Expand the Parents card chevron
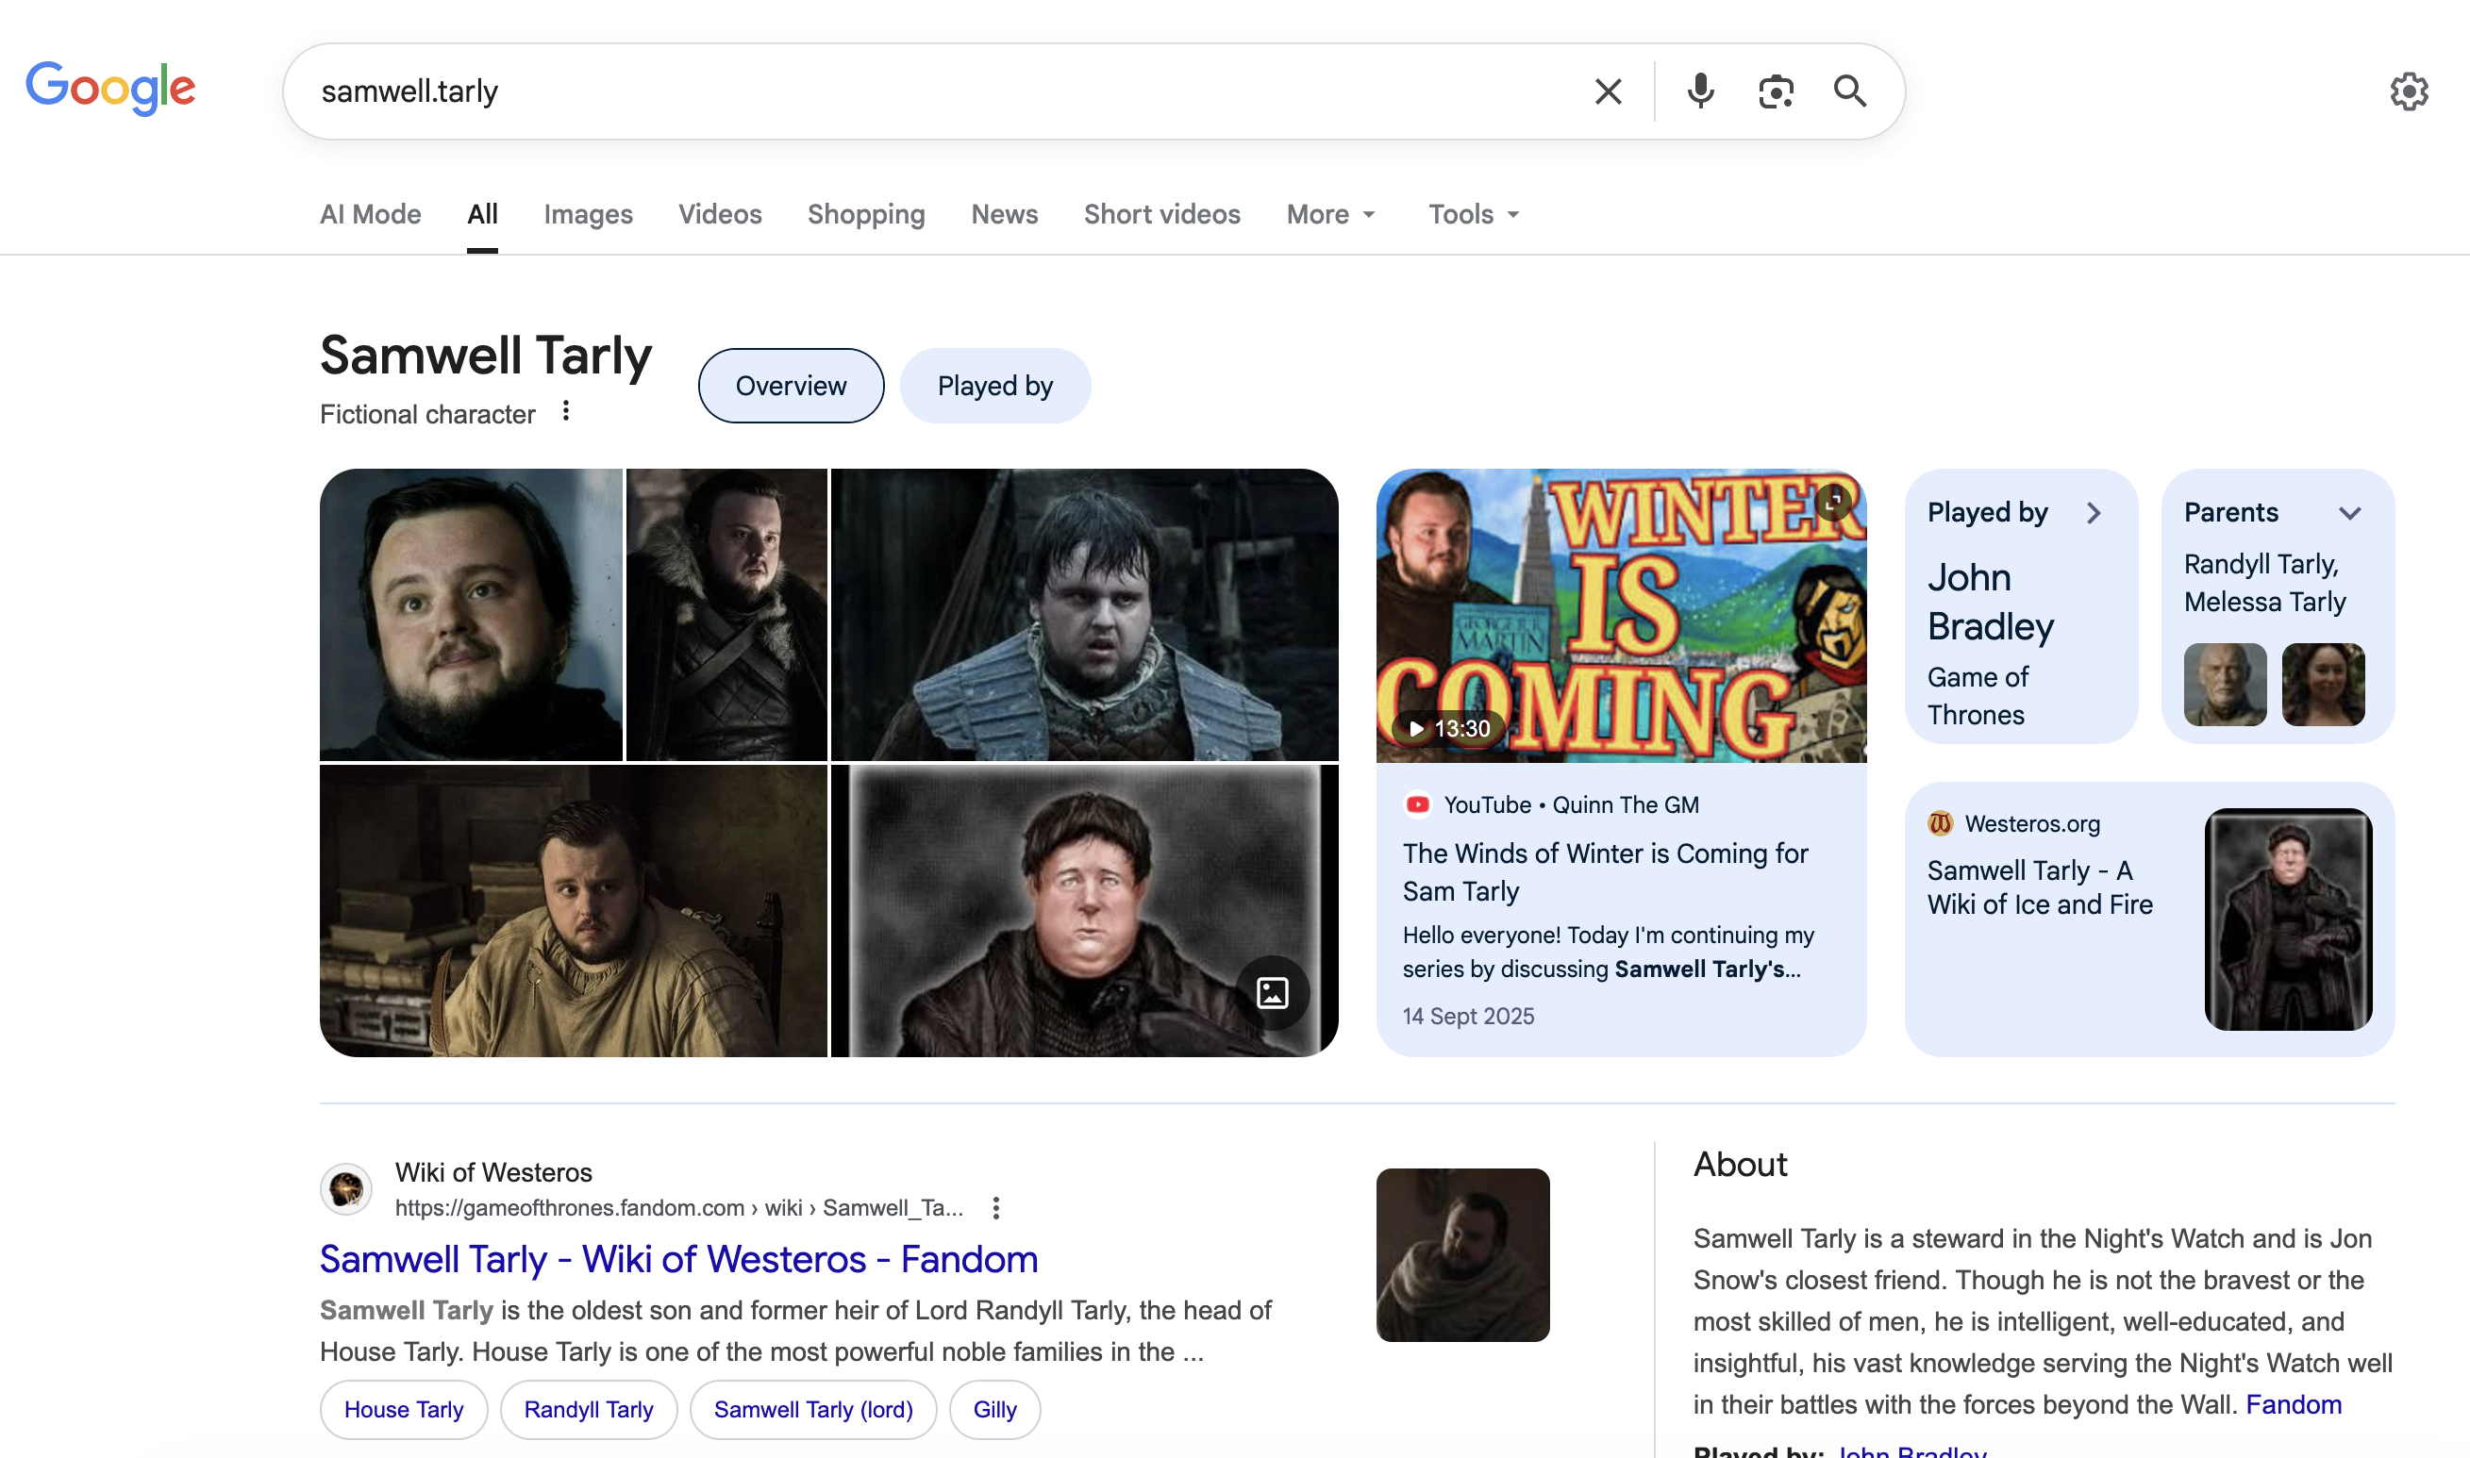 tap(2350, 513)
